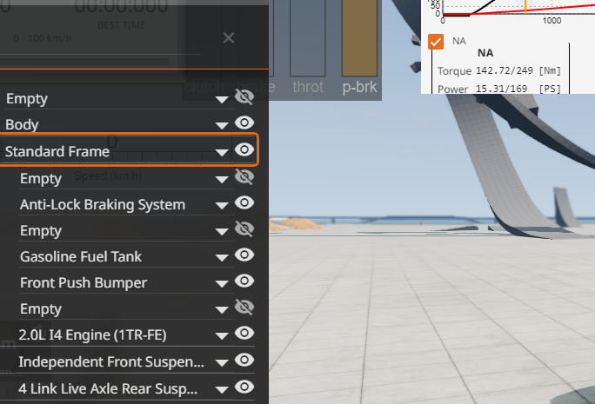595x404 pixels.
Task: Select the Independent Front Suspension entry
Action: pyautogui.click(x=111, y=361)
